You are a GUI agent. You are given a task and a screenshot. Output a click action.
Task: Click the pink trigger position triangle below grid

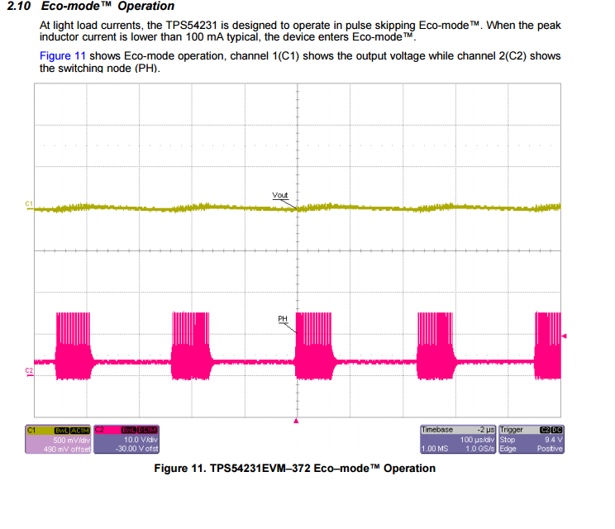click(296, 421)
